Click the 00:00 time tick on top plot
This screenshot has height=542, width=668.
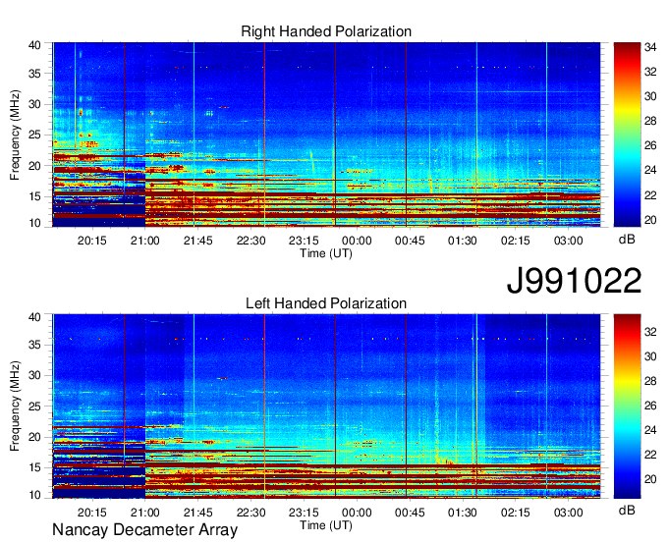click(x=357, y=241)
